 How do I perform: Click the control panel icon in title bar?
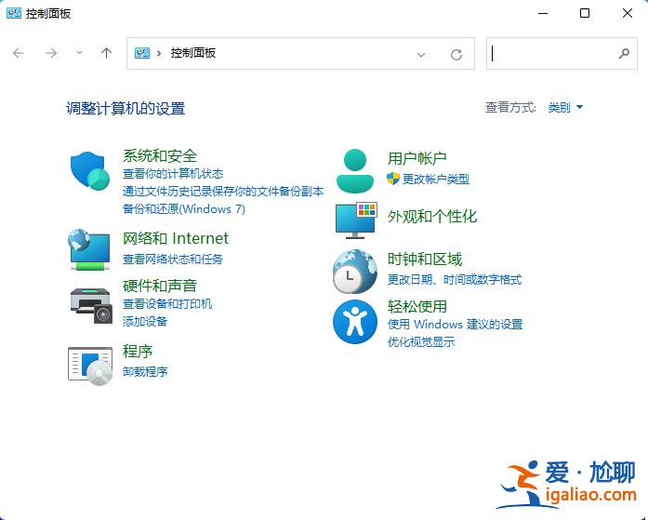tap(14, 13)
